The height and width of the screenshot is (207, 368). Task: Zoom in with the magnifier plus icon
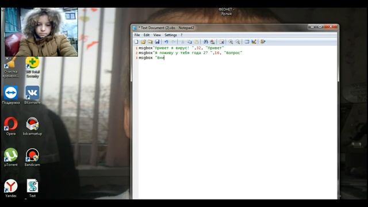[231, 42]
